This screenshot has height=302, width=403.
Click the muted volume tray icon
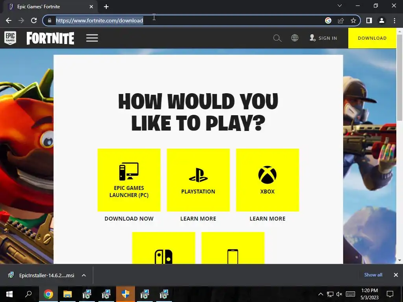coord(339,294)
